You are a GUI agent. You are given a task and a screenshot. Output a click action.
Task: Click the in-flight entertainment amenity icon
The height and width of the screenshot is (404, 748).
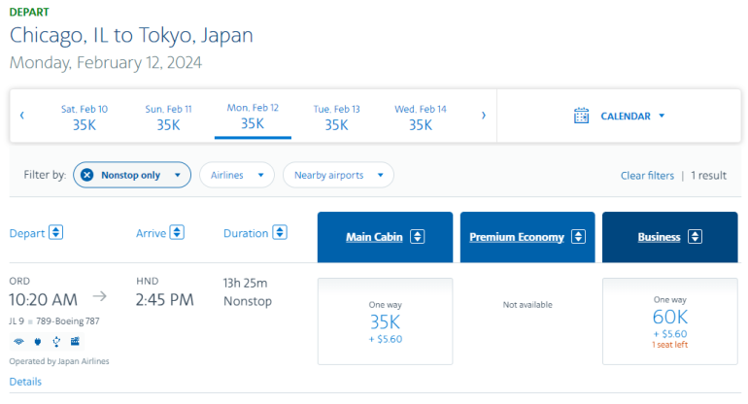pos(75,341)
